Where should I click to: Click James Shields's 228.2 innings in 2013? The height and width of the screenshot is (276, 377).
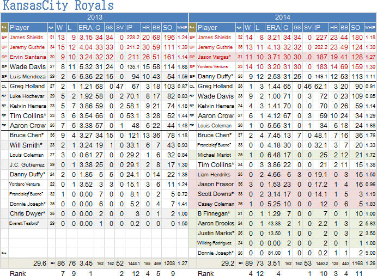[x=133, y=38]
